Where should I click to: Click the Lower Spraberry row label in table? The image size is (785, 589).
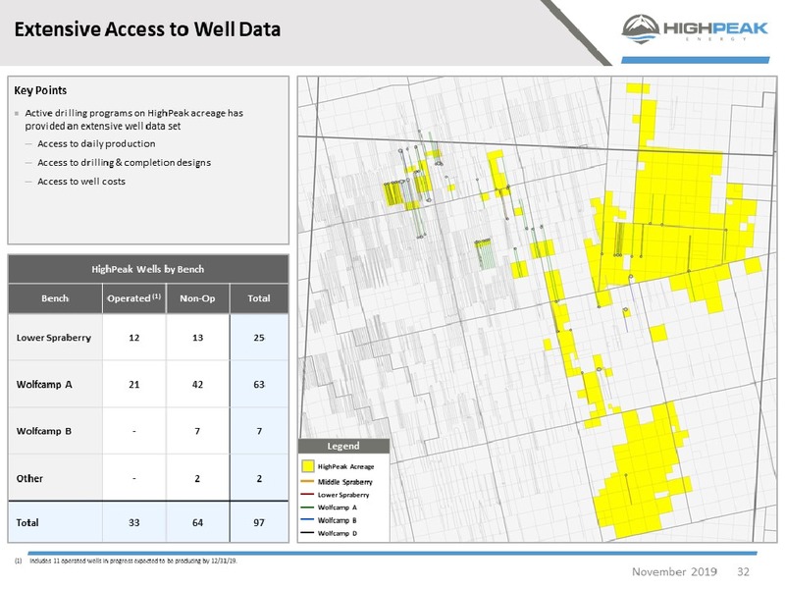point(54,338)
